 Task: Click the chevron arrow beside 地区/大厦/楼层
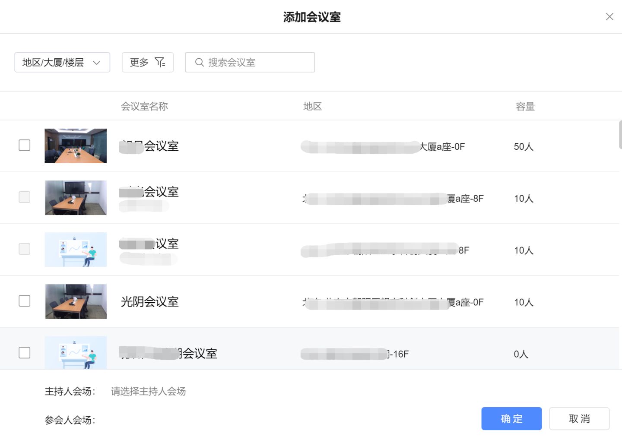pos(97,62)
